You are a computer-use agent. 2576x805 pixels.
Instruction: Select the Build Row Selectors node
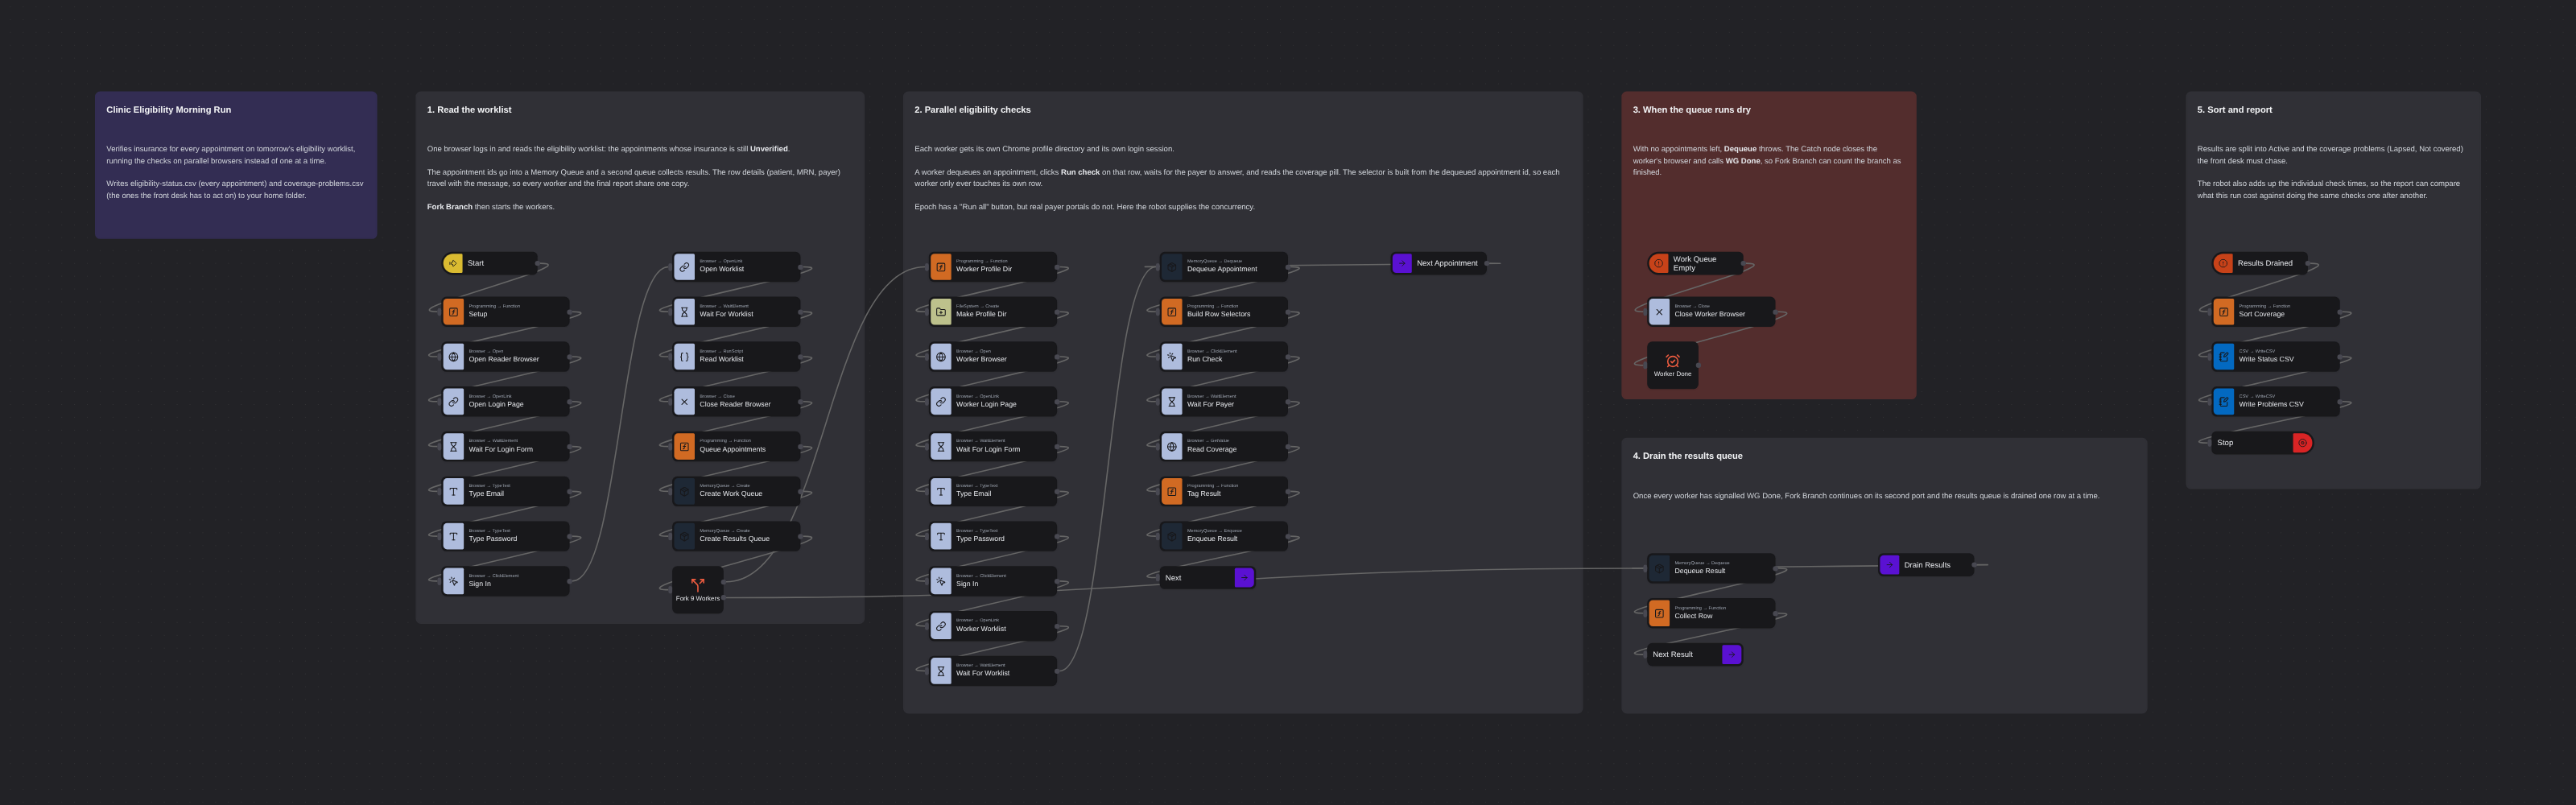[x=1224, y=312]
